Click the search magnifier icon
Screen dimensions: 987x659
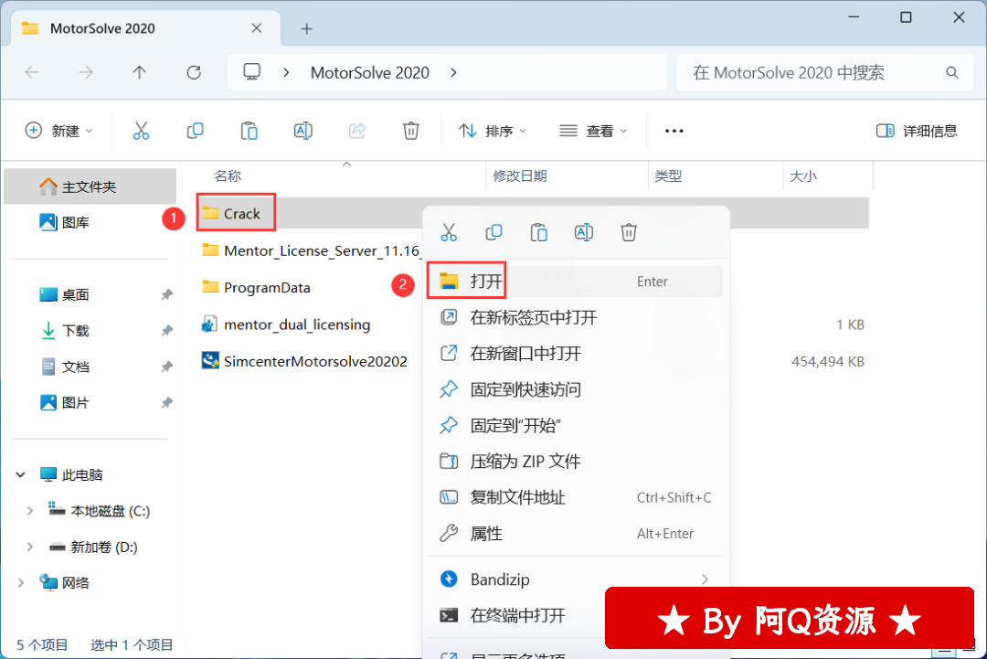(x=952, y=73)
